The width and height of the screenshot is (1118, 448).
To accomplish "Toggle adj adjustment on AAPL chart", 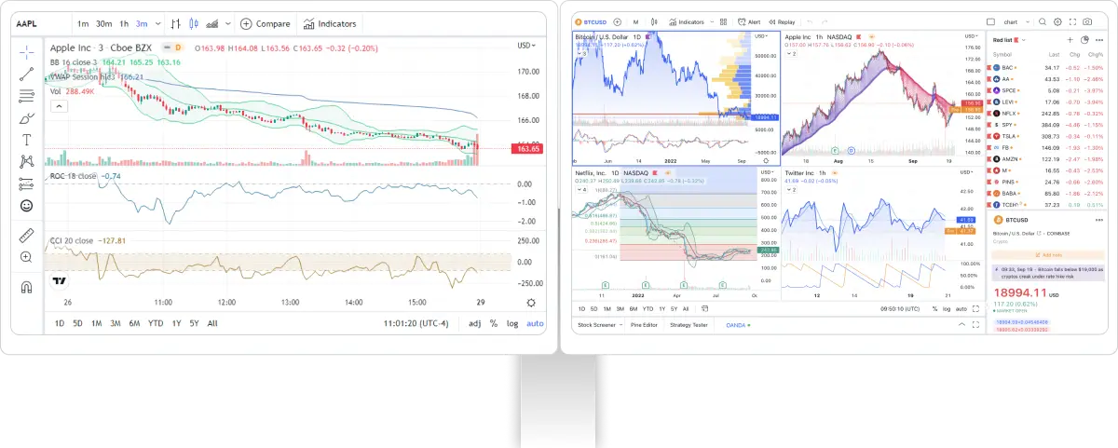I will (x=474, y=323).
